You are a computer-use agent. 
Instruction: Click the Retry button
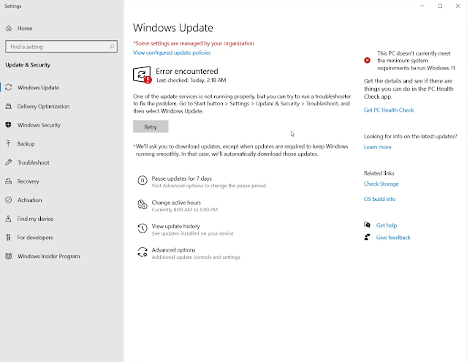tap(151, 127)
